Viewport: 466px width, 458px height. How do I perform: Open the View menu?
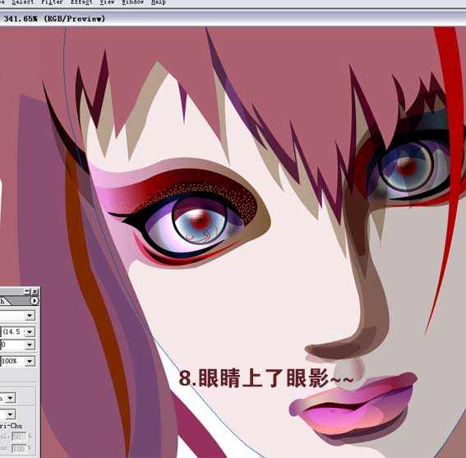click(107, 2)
